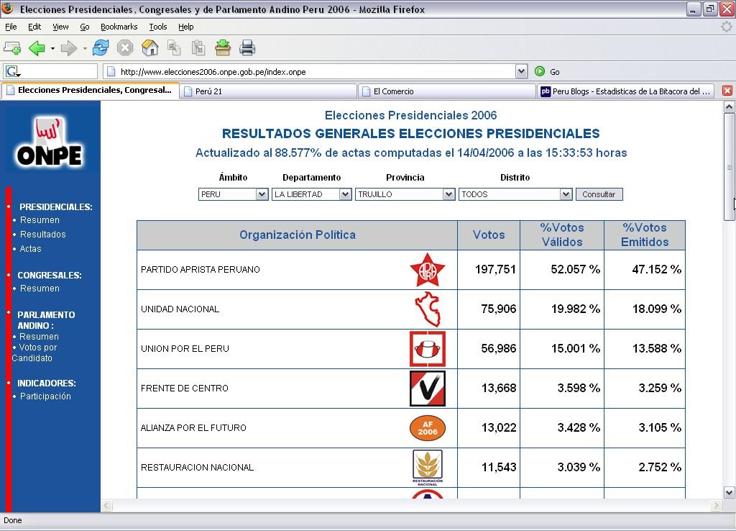
Task: Reload the page with the Refresh icon
Action: click(x=101, y=47)
